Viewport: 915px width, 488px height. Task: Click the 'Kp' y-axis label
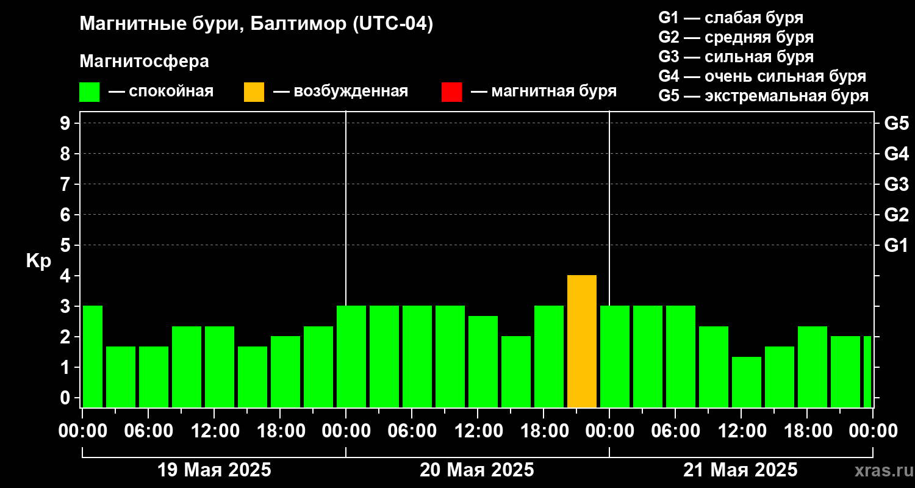click(38, 260)
